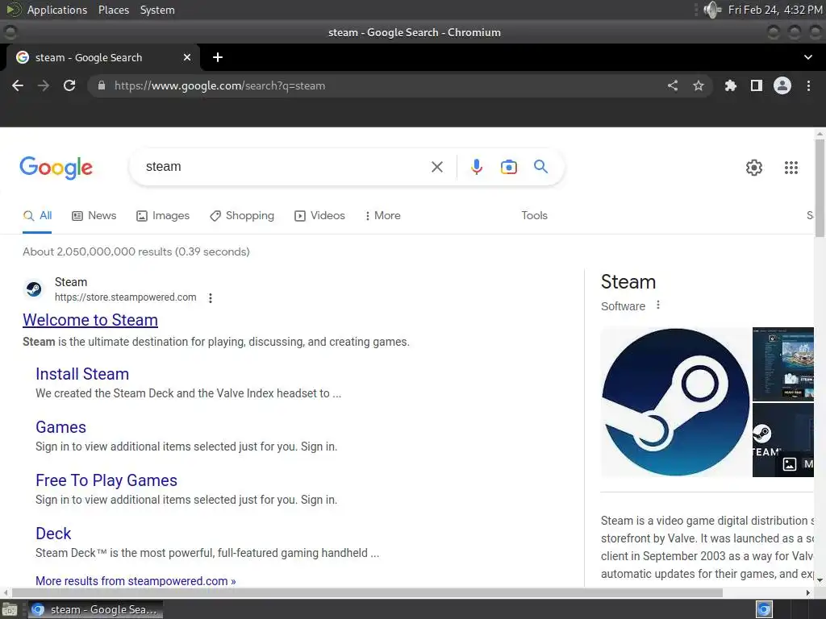This screenshot has height=619, width=826.
Task: Open the Games sitelink
Action: pyautogui.click(x=60, y=427)
